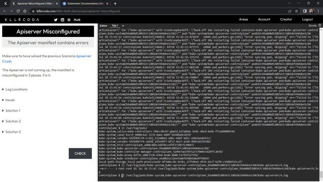Switch to Kubernetes Documentation browser tab
323x182 pixels.
point(86,4)
